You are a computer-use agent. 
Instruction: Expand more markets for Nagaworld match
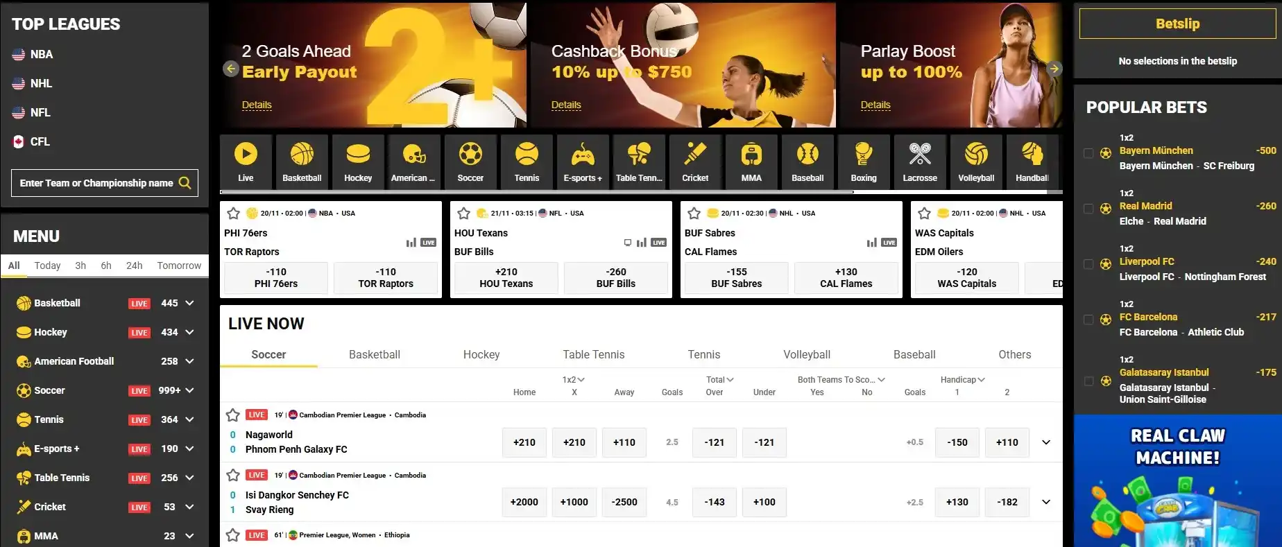point(1046,442)
